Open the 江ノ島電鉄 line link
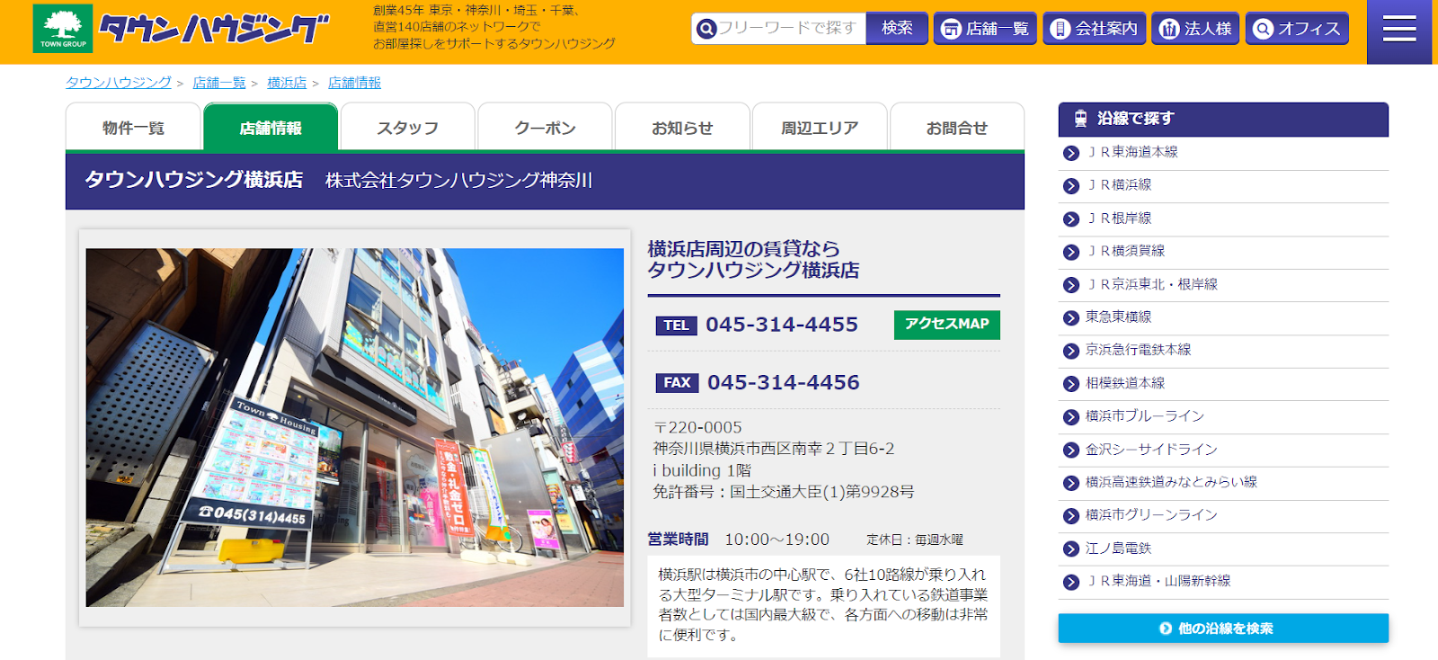The height and width of the screenshot is (660, 1438). 1118,549
